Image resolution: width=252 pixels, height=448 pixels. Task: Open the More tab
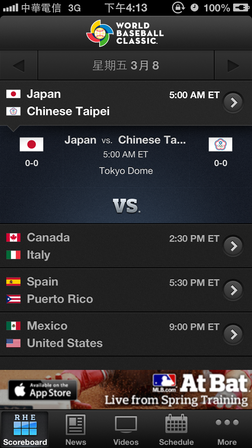click(x=227, y=429)
